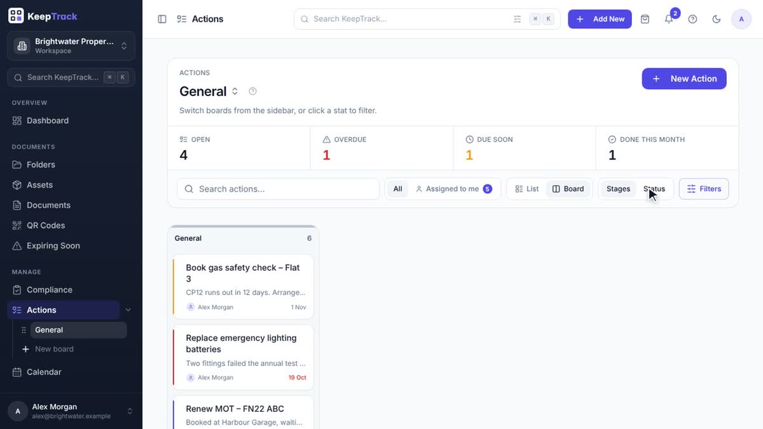Group the board by Status
The width and height of the screenshot is (763, 429).
(x=654, y=189)
